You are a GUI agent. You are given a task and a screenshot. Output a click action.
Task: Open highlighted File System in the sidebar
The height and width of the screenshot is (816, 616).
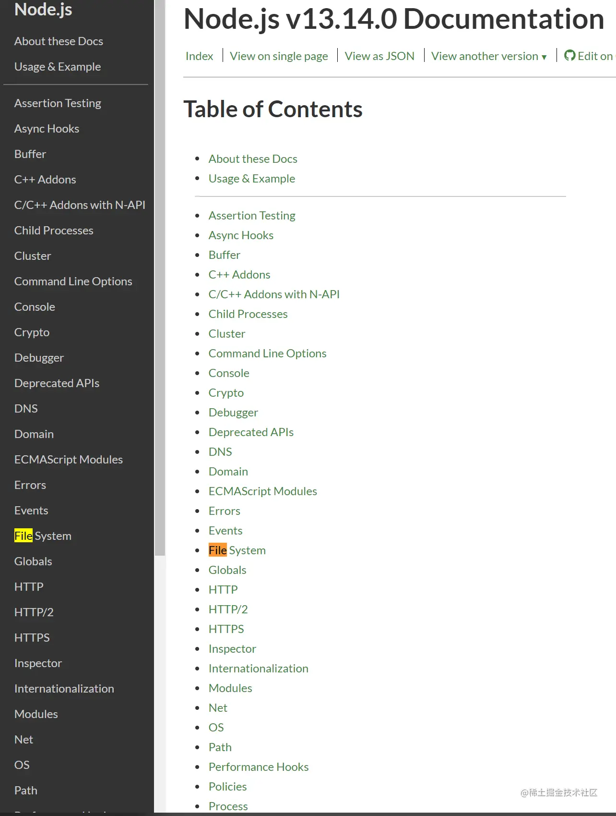coord(43,536)
